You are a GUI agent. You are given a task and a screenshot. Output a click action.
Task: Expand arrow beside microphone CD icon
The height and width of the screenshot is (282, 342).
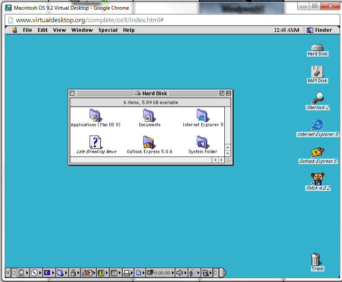pos(198,273)
